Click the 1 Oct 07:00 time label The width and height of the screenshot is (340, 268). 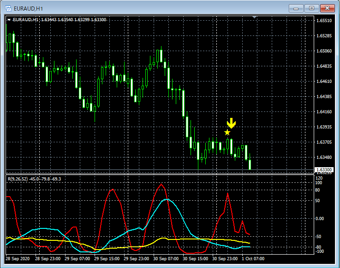253,259
